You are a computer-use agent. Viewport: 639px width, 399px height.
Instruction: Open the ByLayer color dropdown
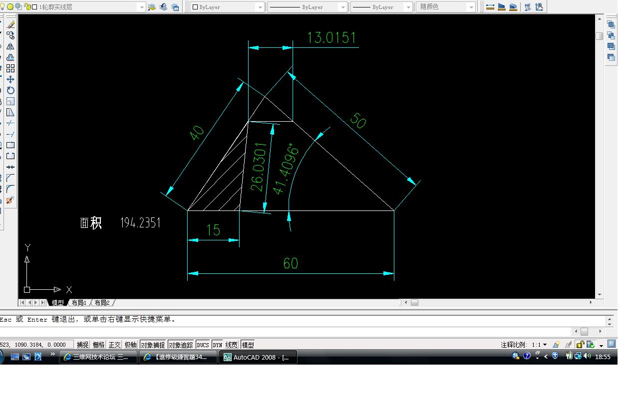[x=260, y=7]
